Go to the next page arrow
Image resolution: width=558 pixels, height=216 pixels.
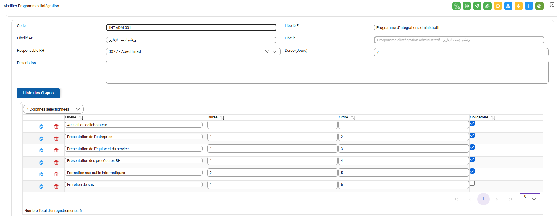(x=497, y=199)
